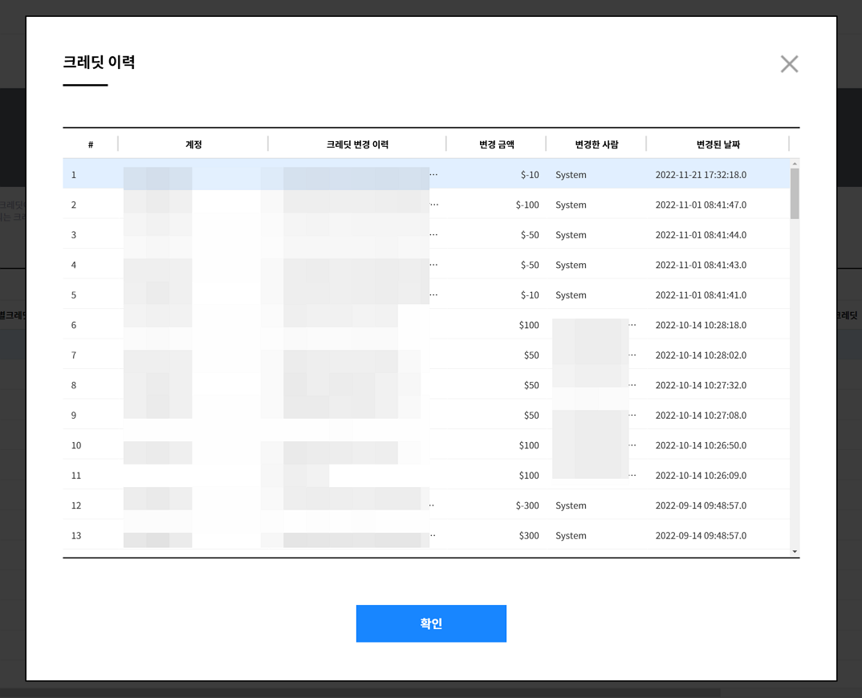Close the 크레딧 이력 dialog with X
This screenshot has width=862, height=698.
click(x=789, y=64)
